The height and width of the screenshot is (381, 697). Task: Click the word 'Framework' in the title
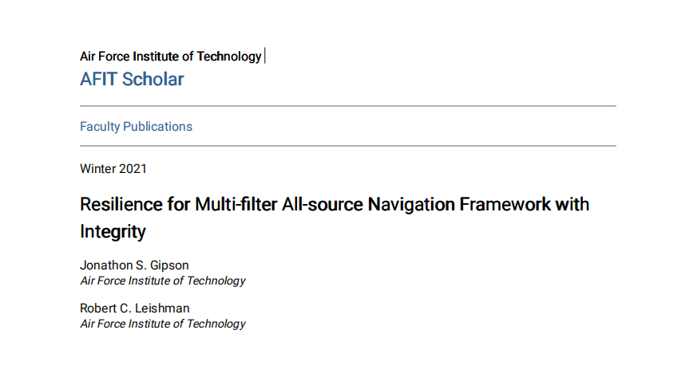tap(505, 205)
